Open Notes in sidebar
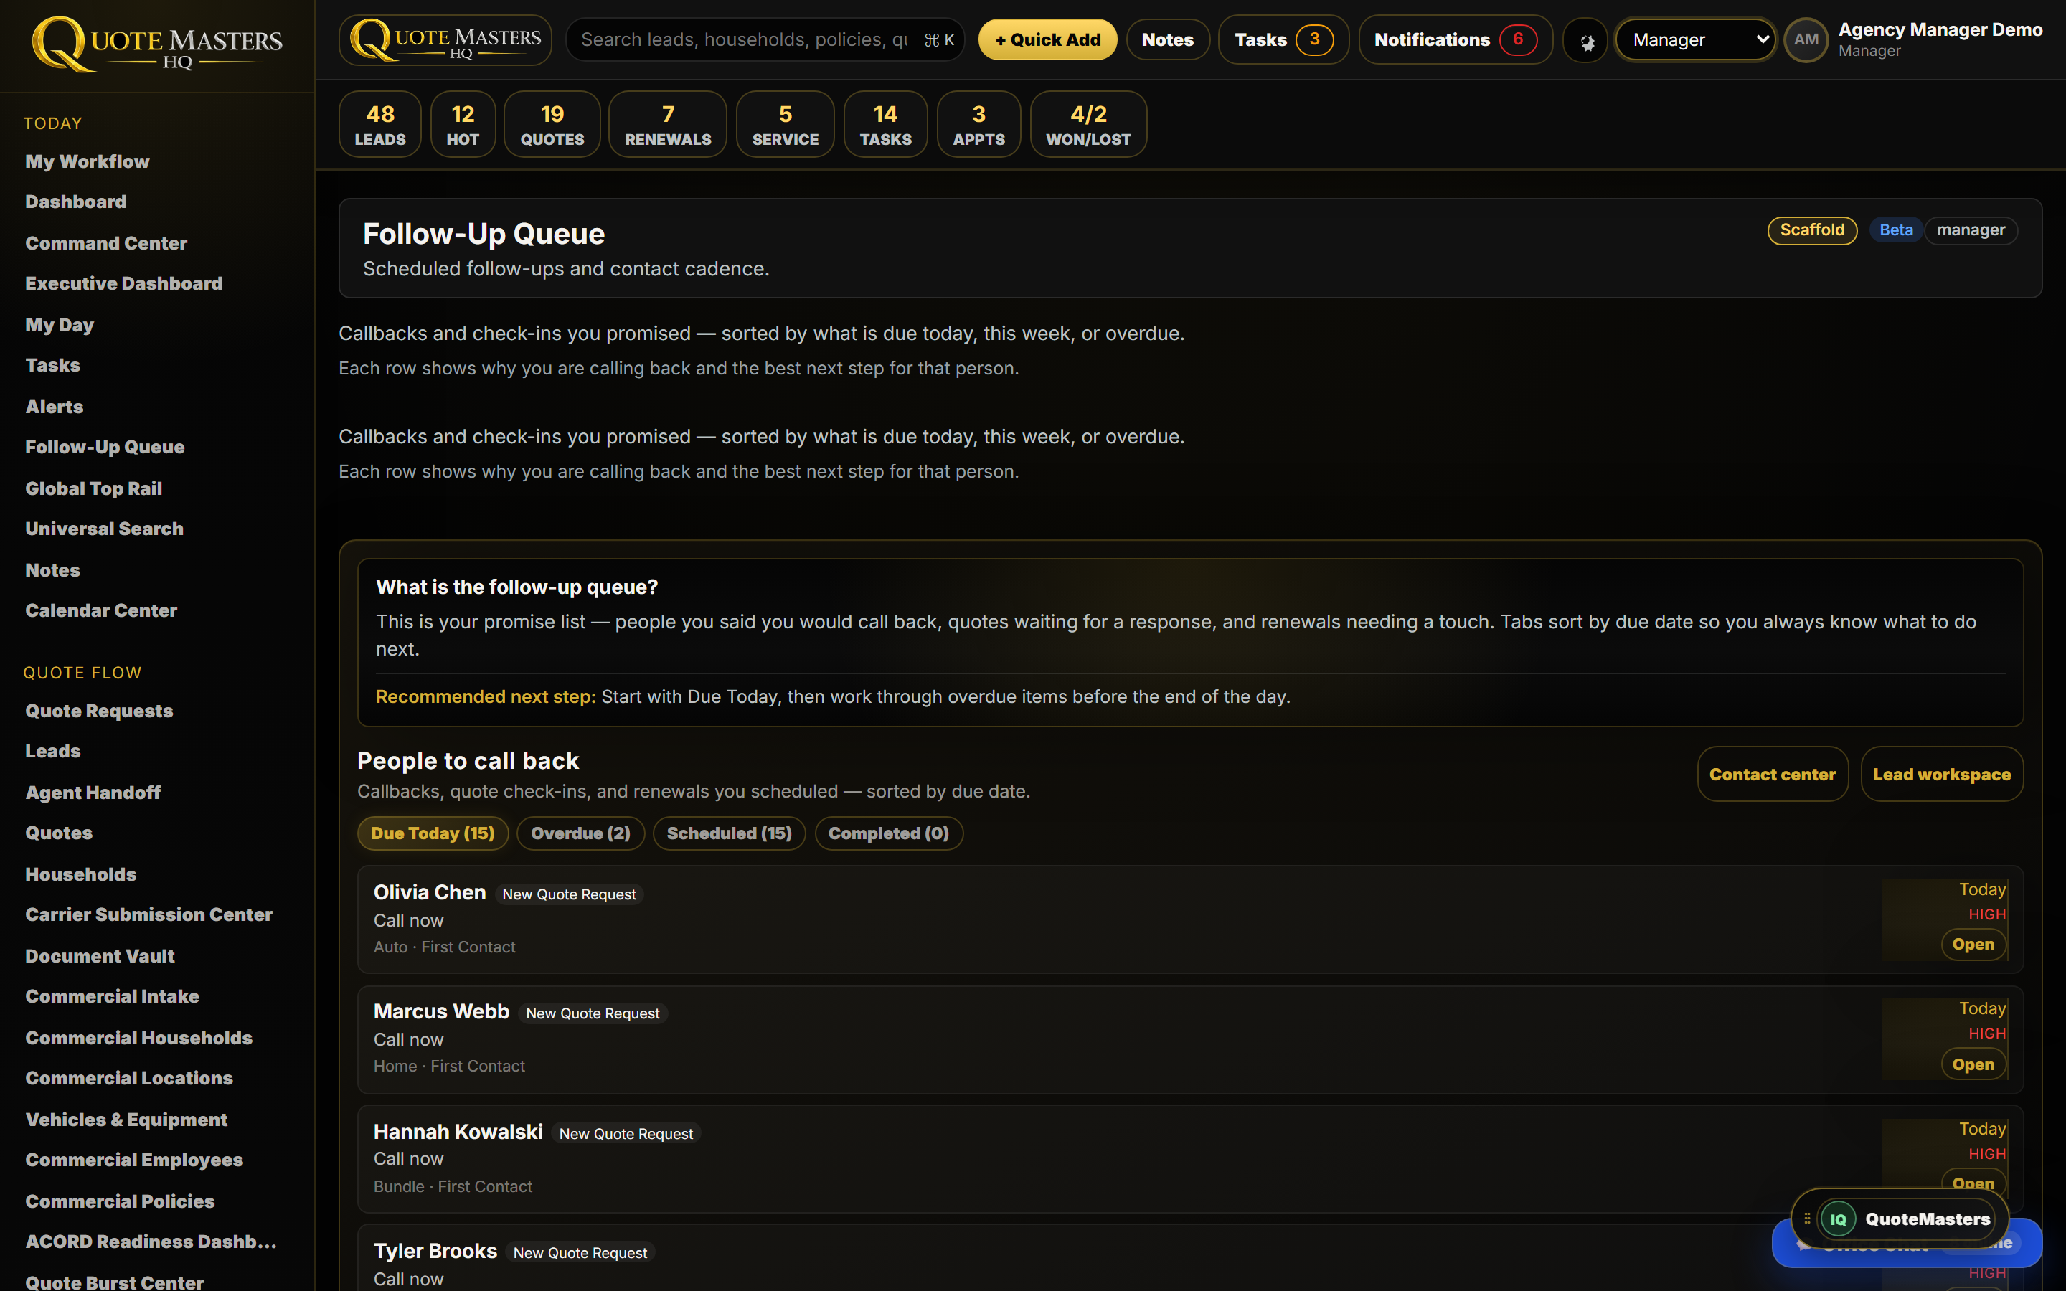Viewport: 2066px width, 1291px height. point(53,570)
